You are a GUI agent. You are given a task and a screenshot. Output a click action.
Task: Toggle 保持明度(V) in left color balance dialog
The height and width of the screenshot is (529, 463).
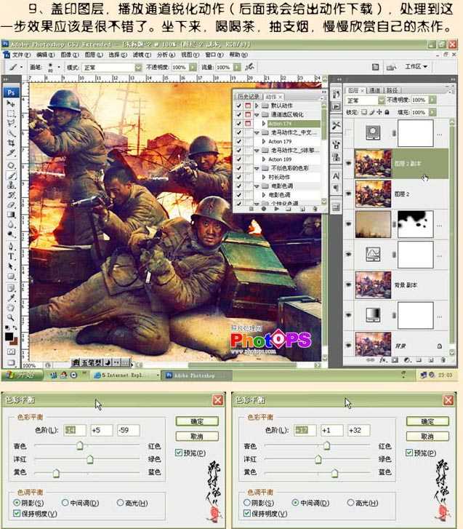point(17,514)
